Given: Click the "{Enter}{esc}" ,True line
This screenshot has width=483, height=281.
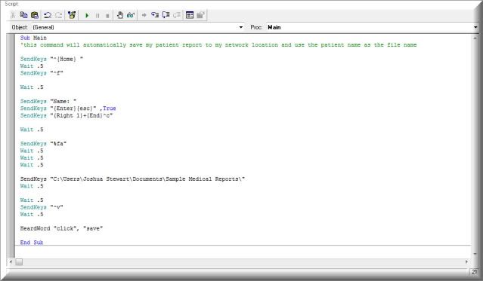Looking at the screenshot, I should (68, 108).
